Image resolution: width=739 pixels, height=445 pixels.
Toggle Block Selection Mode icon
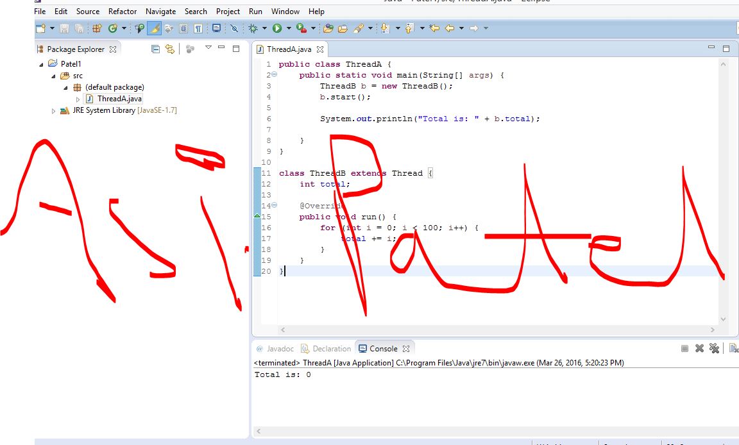coord(184,29)
